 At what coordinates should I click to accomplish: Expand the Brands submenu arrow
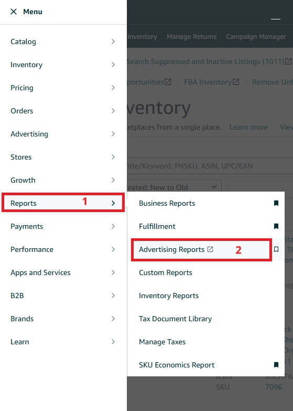[113, 319]
